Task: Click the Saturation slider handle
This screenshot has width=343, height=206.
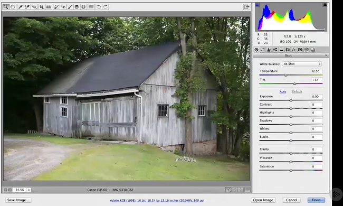Action: click(291, 170)
